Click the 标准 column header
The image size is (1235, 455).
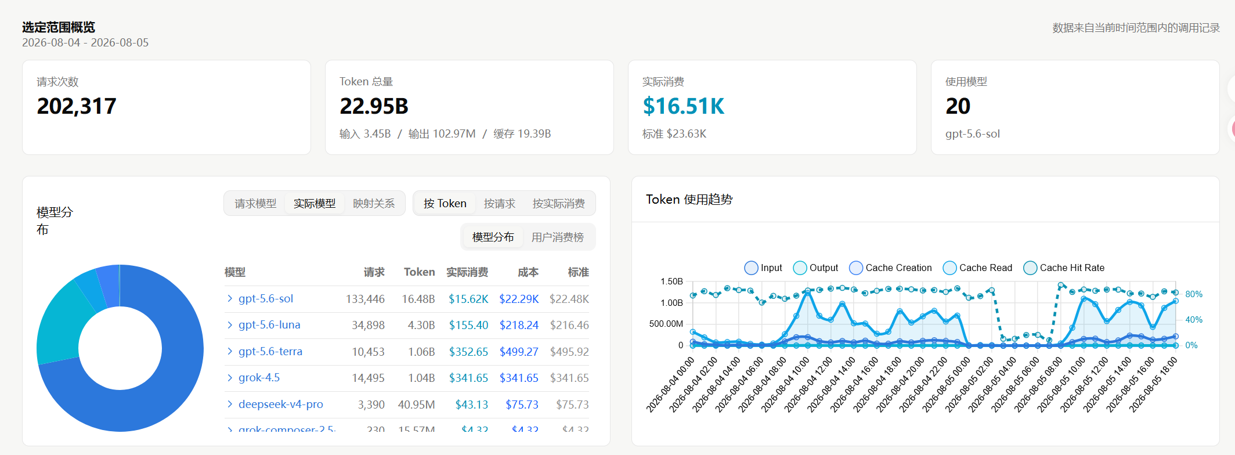click(578, 272)
